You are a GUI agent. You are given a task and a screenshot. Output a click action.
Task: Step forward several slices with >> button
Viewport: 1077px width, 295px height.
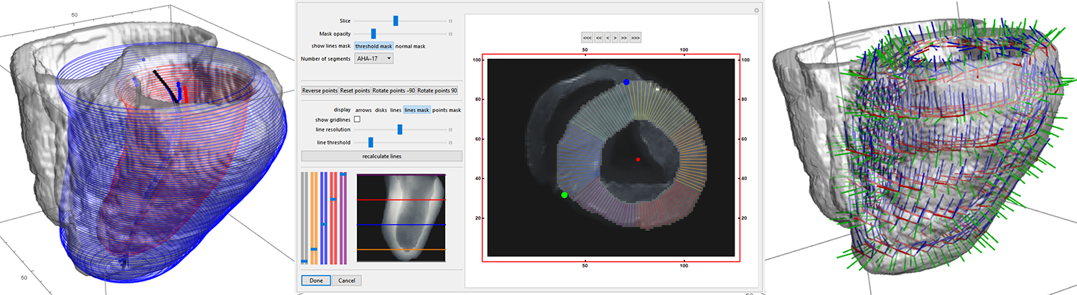624,37
